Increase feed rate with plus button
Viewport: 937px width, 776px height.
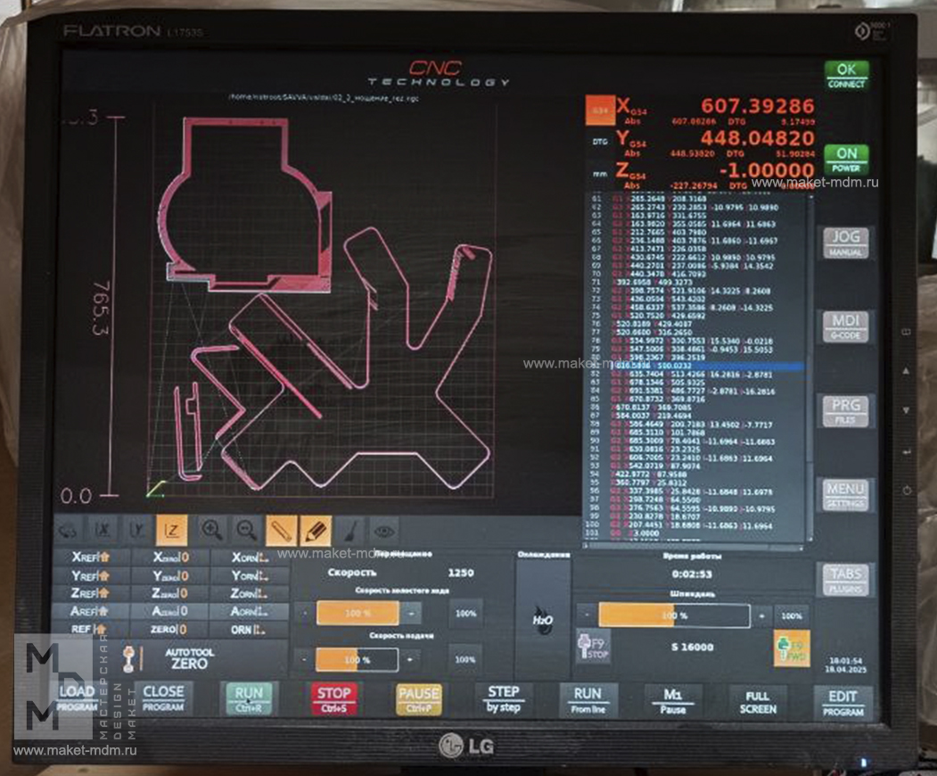pyautogui.click(x=410, y=659)
